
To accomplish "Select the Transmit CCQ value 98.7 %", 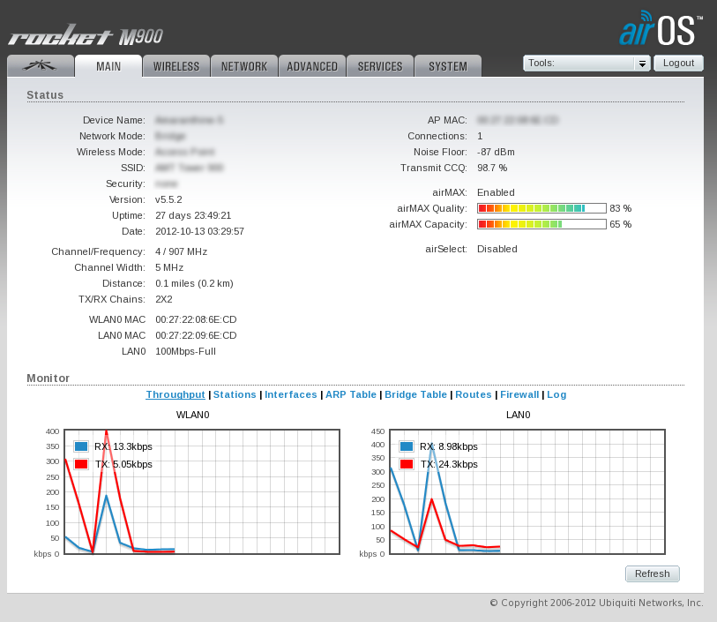I will point(492,168).
